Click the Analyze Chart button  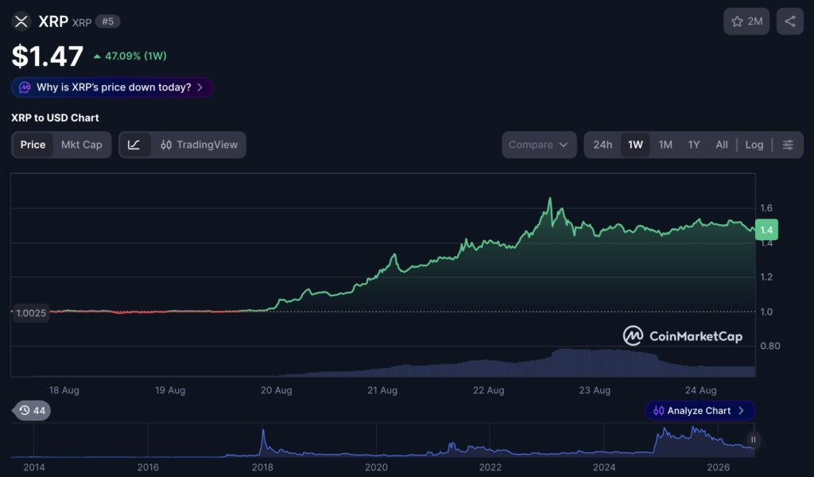700,410
